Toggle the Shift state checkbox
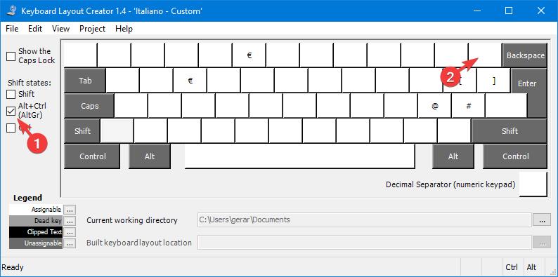Viewport: 558px width, 277px height. (11, 95)
